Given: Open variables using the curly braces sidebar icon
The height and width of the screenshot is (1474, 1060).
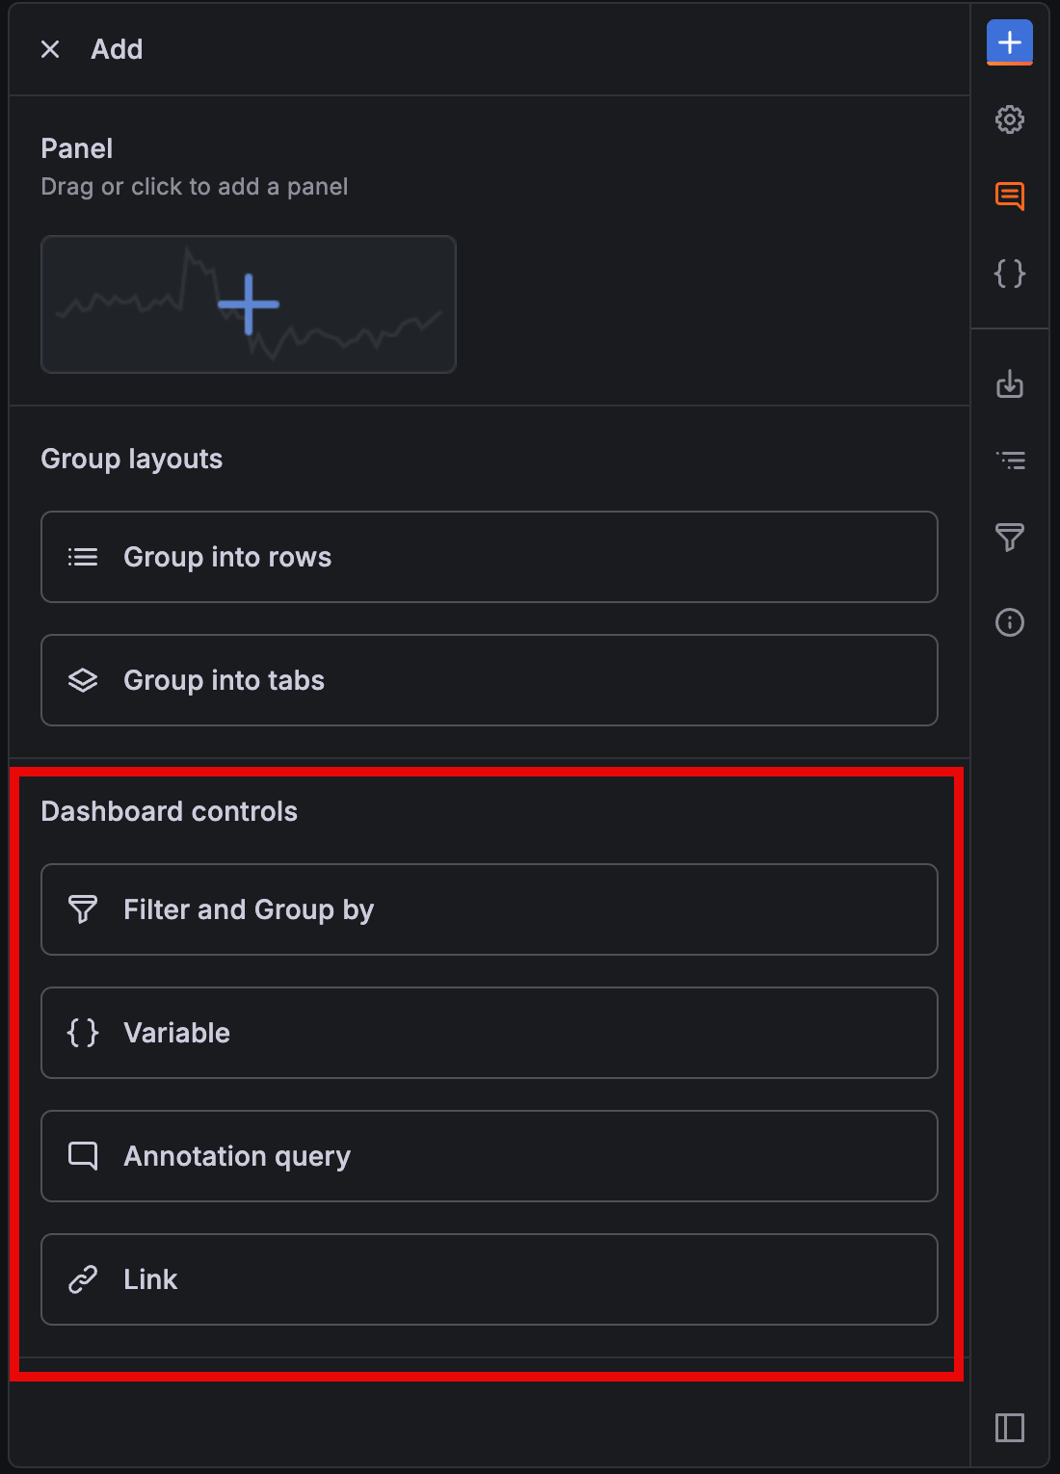Looking at the screenshot, I should click(x=1009, y=274).
